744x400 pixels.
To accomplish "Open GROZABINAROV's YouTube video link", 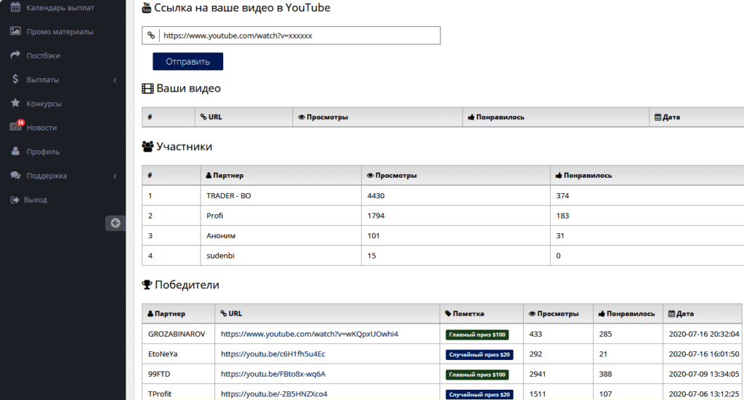I will pyautogui.click(x=310, y=334).
